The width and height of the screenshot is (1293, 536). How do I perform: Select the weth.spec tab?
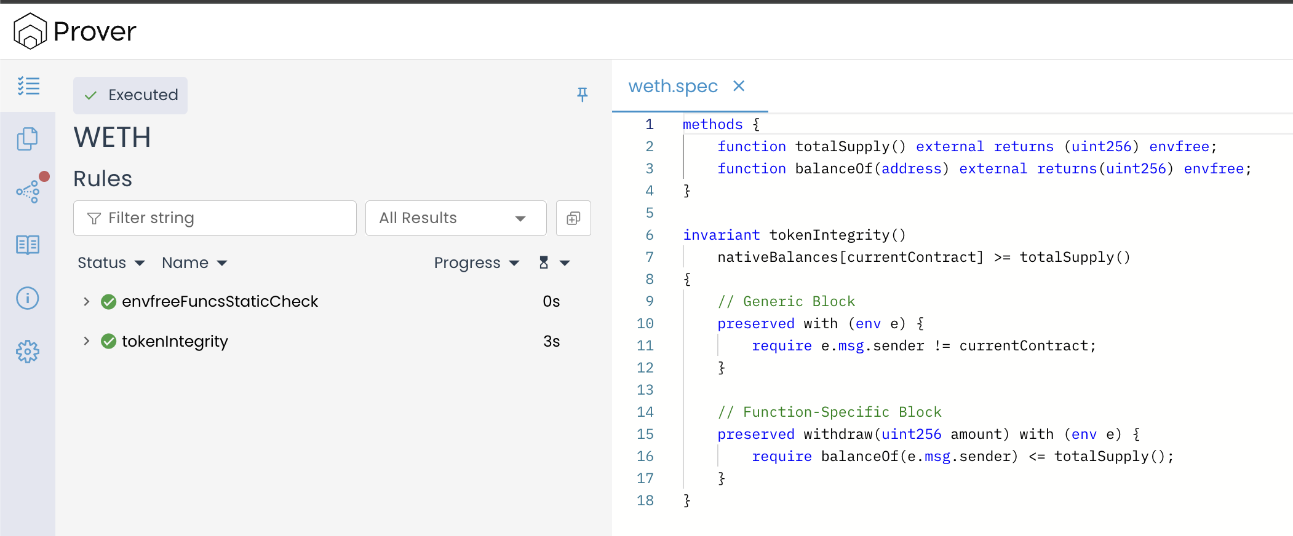[673, 86]
